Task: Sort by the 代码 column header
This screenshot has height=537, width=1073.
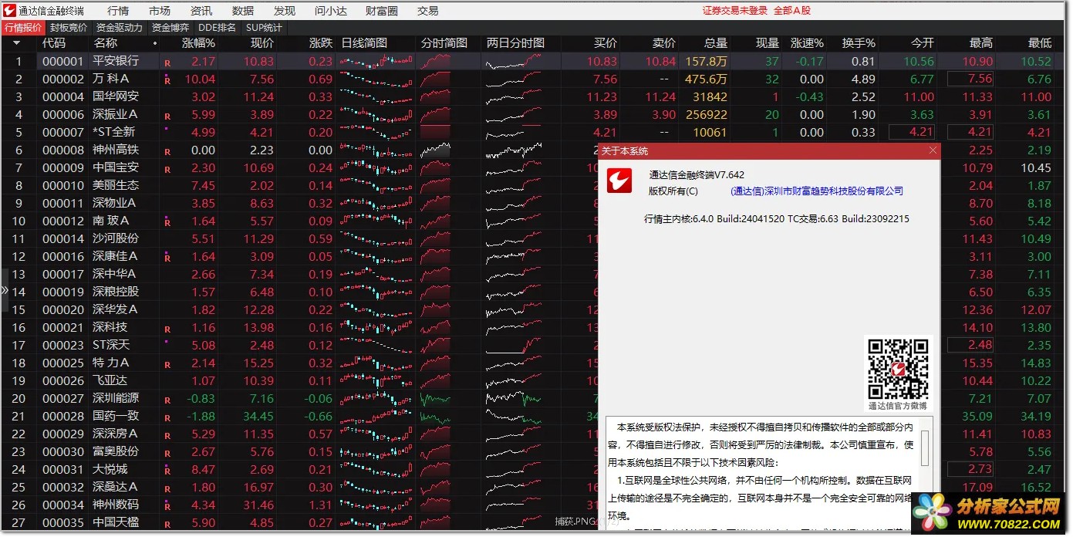Action: coord(54,43)
